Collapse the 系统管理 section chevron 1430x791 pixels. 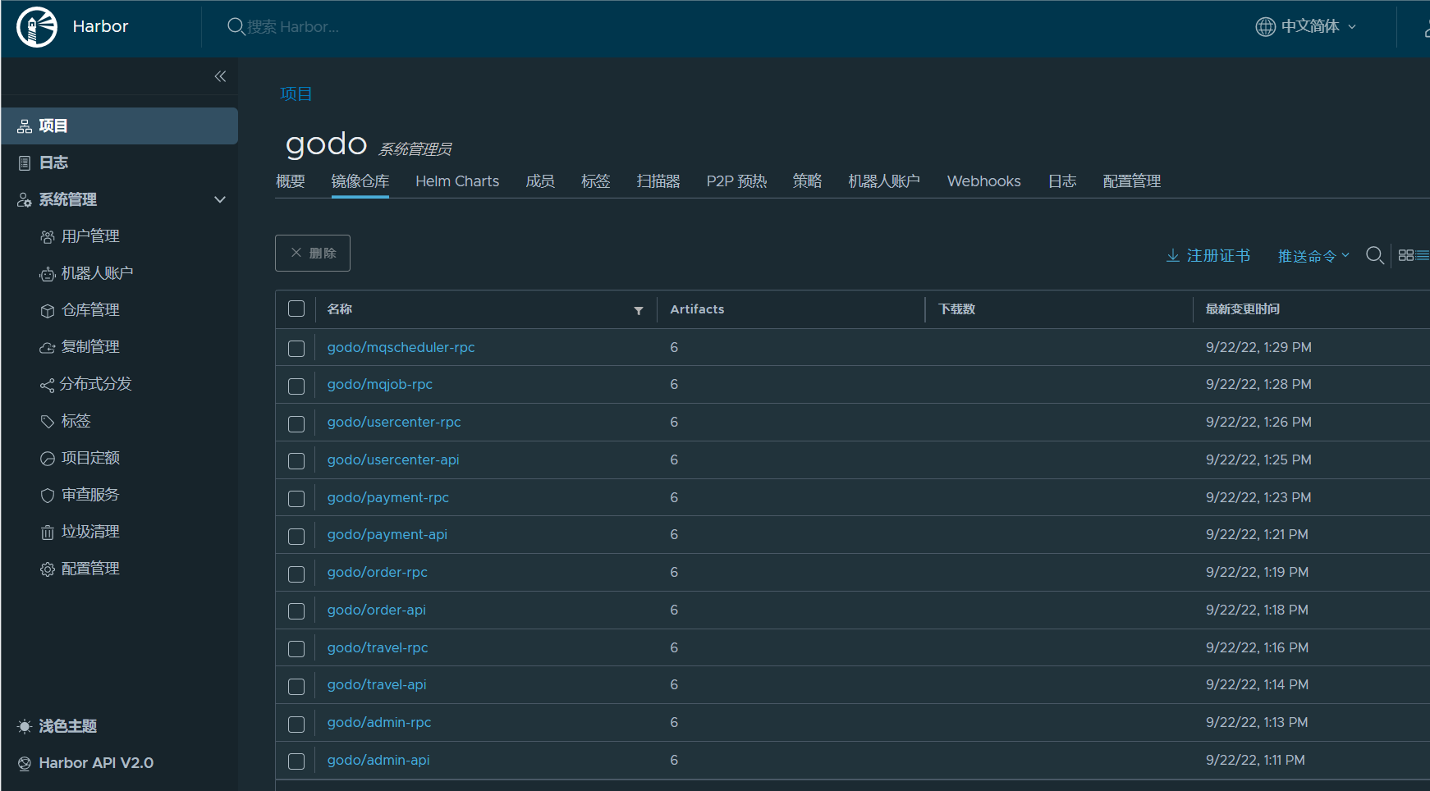pyautogui.click(x=220, y=199)
